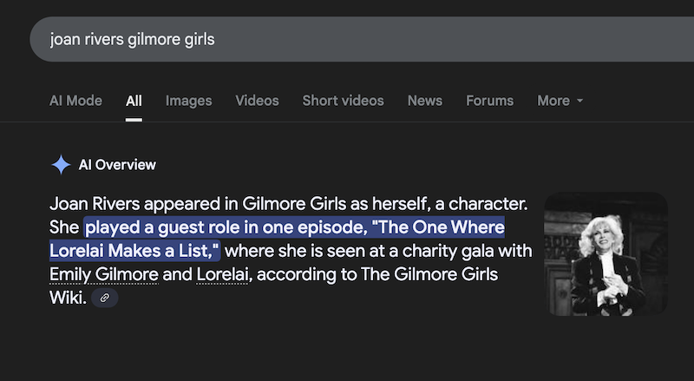Click the "Joan Rivers appeared in Gilmore Girls" sentence
This screenshot has width=694, height=381.
198,204
